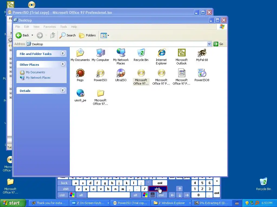This screenshot has height=207, width=277.
Task: Open My Network Places link in sidebar
Action: click(x=38, y=78)
